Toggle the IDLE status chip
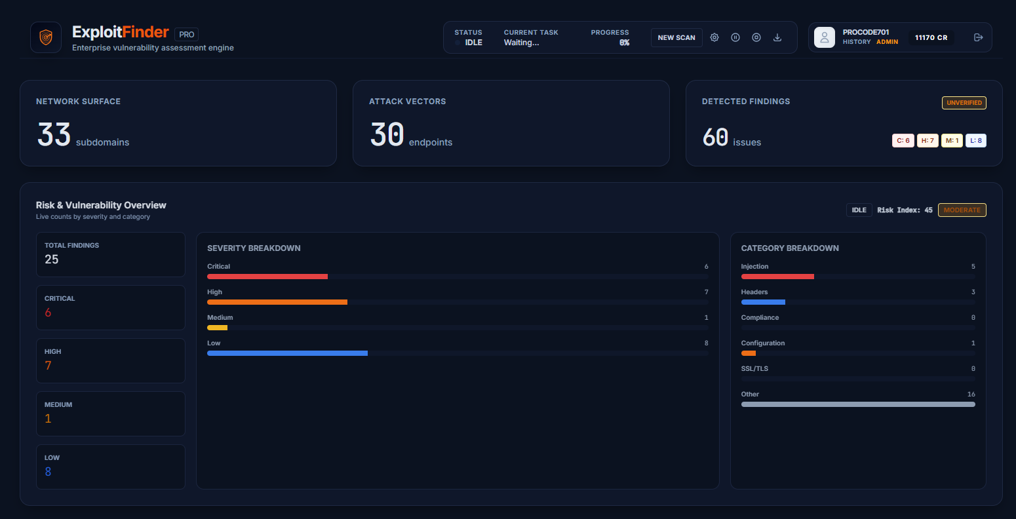This screenshot has width=1016, height=519. coord(859,210)
